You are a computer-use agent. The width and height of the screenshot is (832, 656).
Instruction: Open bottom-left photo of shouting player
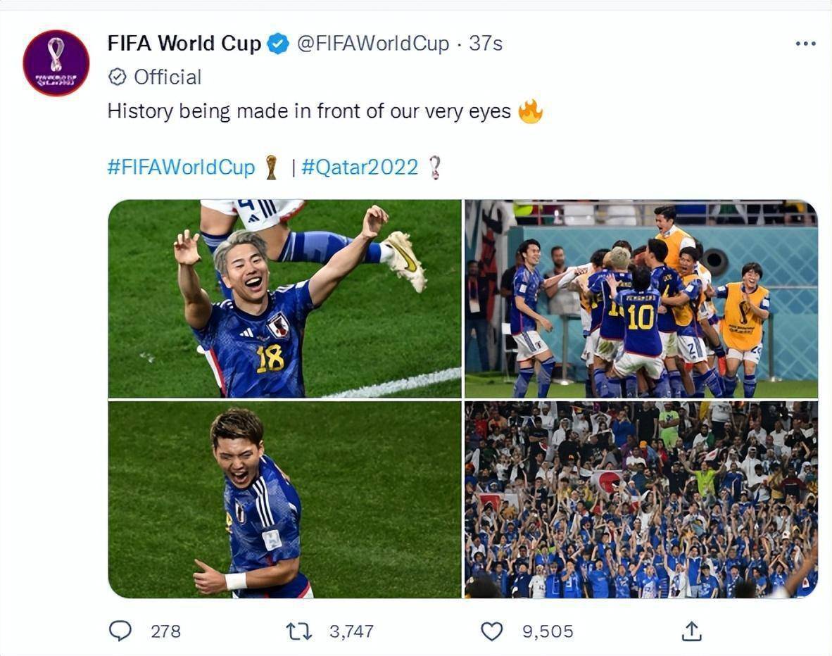tap(284, 500)
